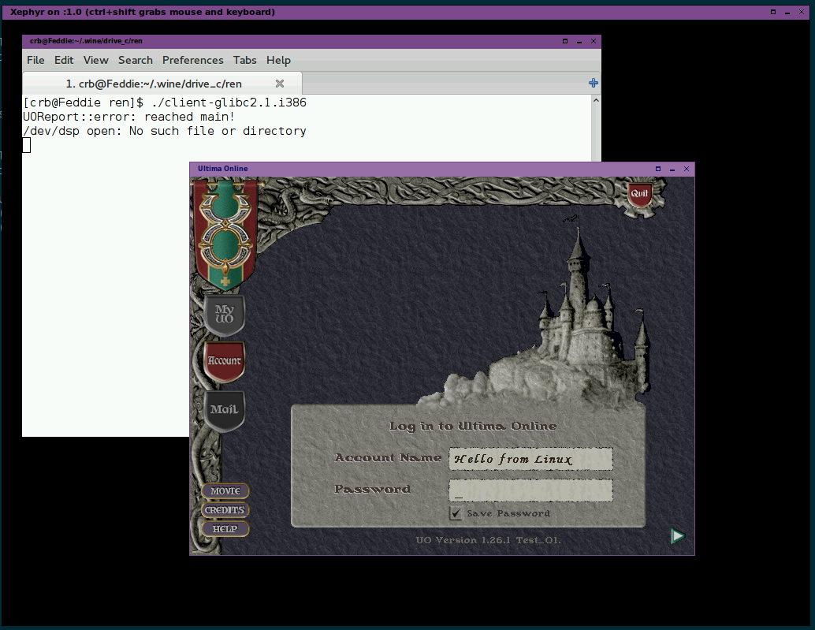Click the "Account Name" label
The height and width of the screenshot is (630, 815).
coord(387,458)
